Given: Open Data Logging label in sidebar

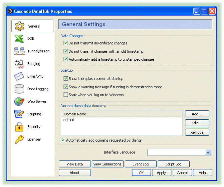Looking at the screenshot, I should (x=38, y=89).
